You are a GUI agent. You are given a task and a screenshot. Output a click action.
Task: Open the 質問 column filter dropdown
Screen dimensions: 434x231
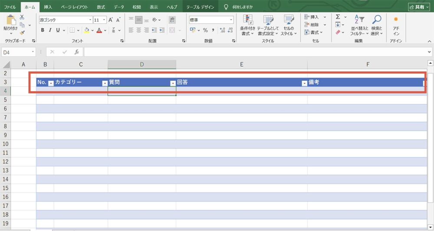coord(173,83)
